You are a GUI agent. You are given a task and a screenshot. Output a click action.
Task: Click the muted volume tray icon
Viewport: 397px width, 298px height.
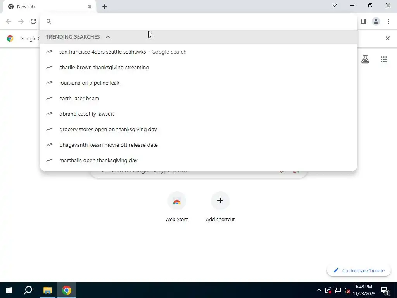(347, 290)
